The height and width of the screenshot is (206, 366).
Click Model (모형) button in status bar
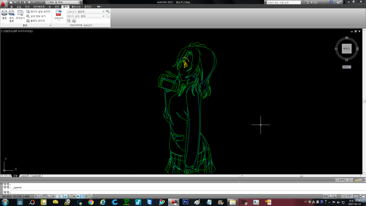(x=325, y=196)
